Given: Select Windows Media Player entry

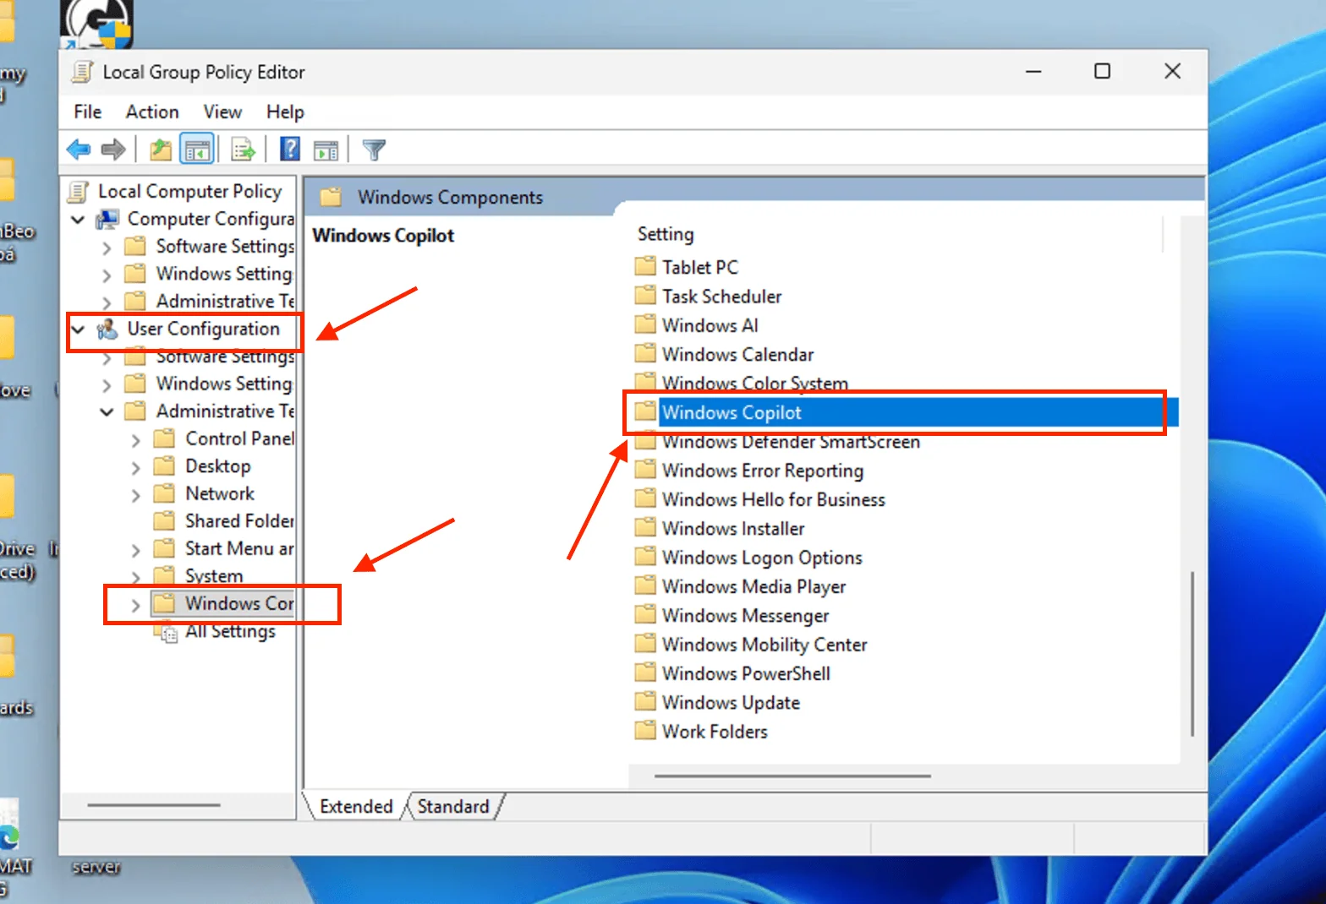Looking at the screenshot, I should click(x=753, y=586).
